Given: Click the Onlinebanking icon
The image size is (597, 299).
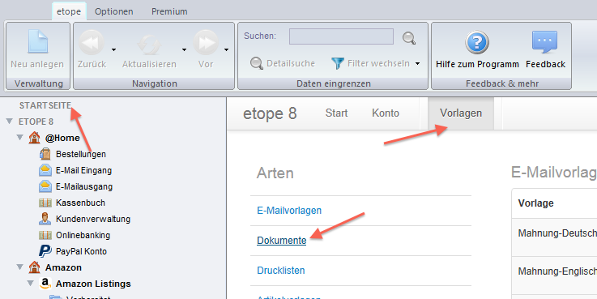Looking at the screenshot, I should [x=45, y=235].
